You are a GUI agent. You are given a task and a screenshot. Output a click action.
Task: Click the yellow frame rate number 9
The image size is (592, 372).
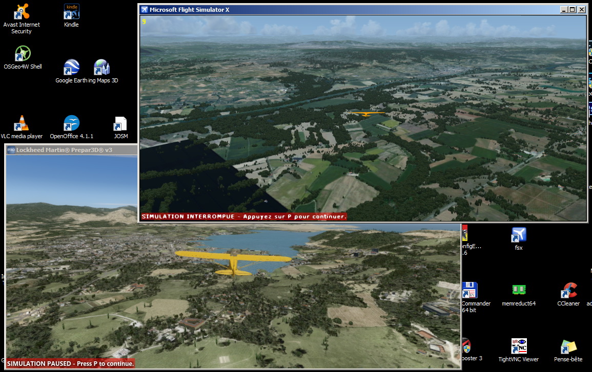pyautogui.click(x=144, y=21)
